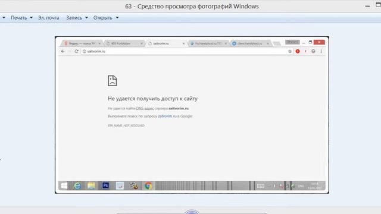Click the site info icon before saitvorim.ru
The width and height of the screenshot is (381, 214).
(85, 52)
